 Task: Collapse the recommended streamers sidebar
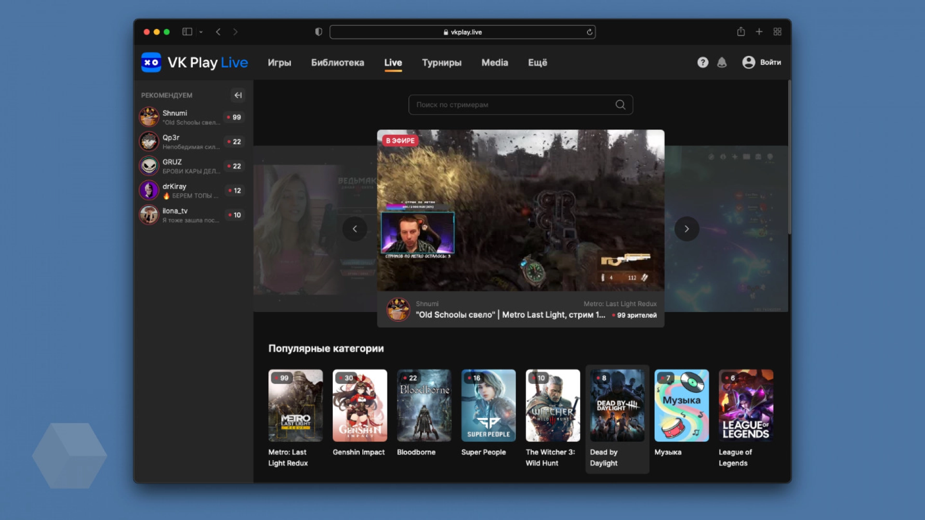(x=238, y=95)
